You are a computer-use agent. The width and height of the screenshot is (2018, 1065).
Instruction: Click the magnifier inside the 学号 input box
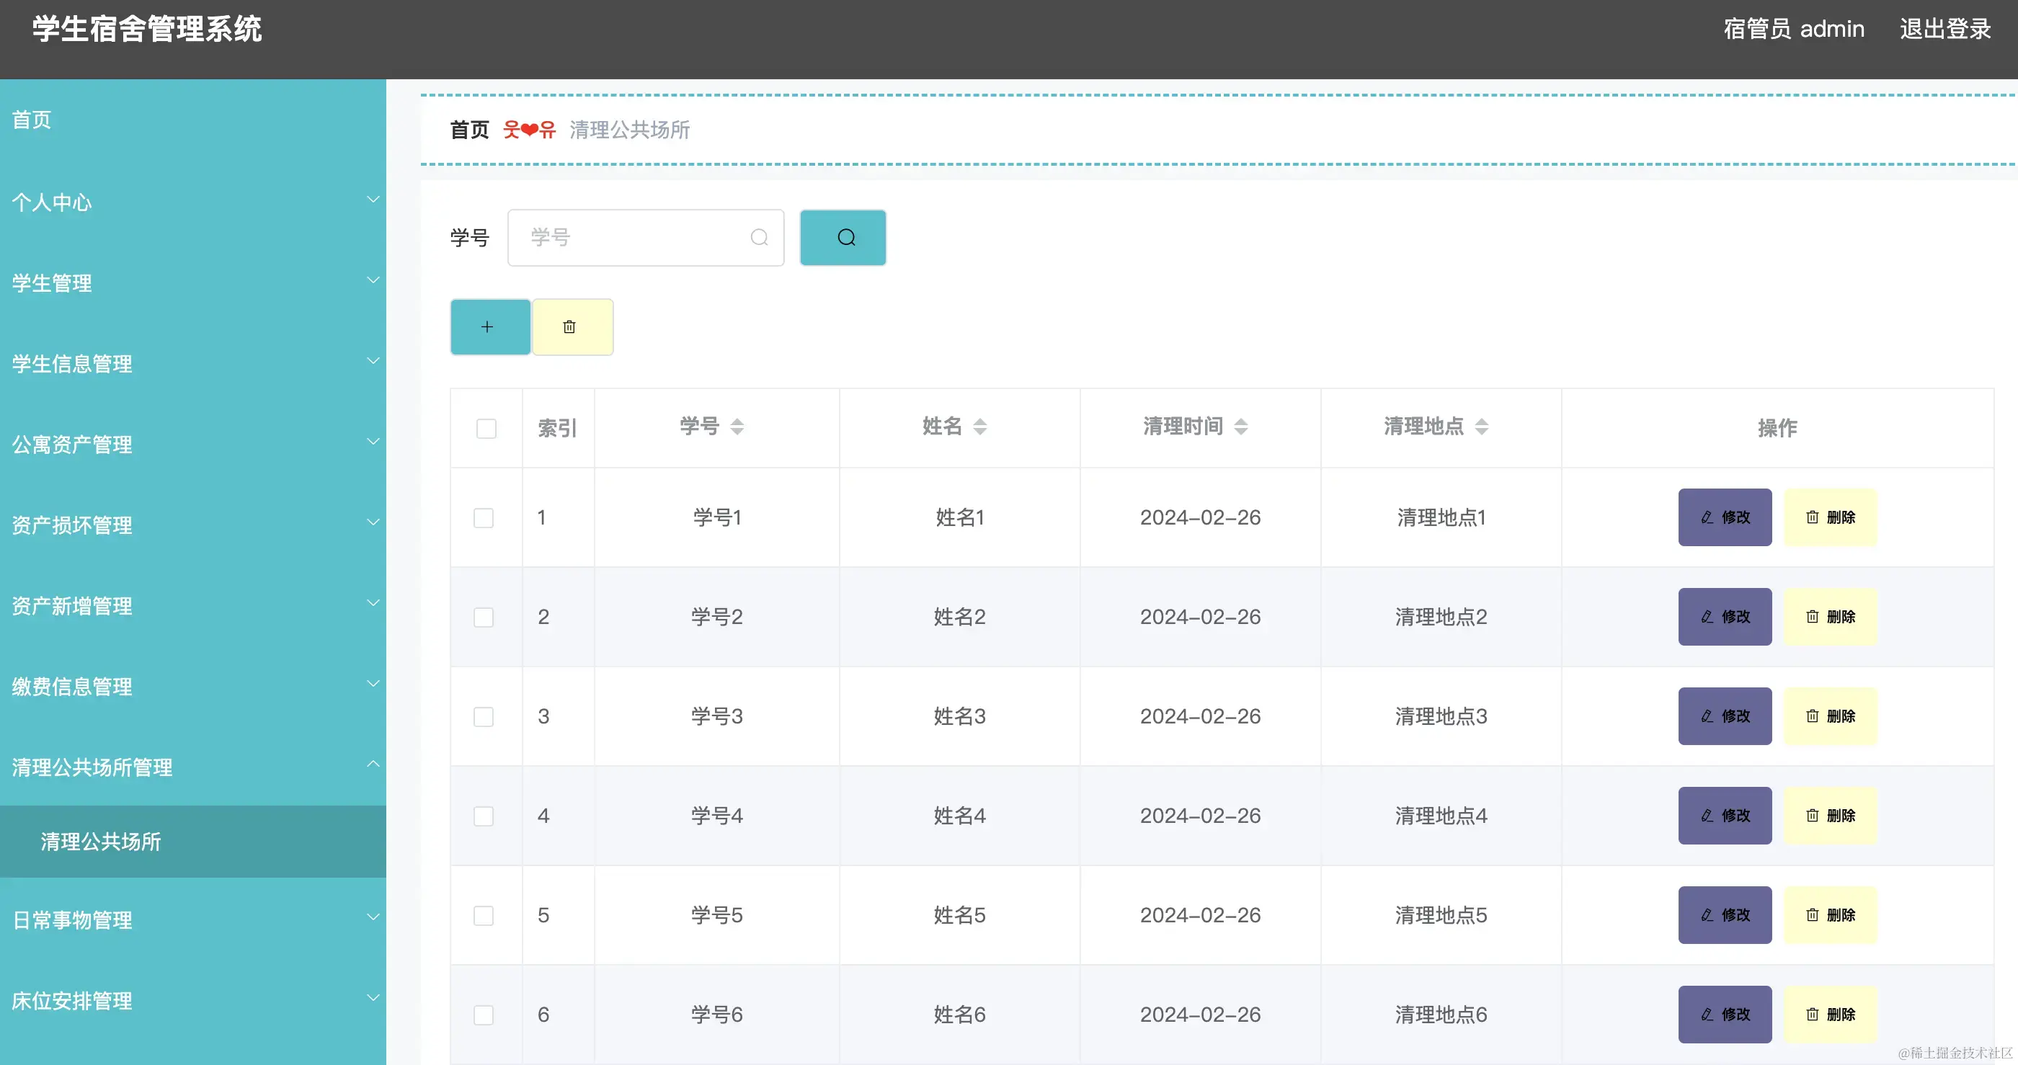tap(759, 237)
